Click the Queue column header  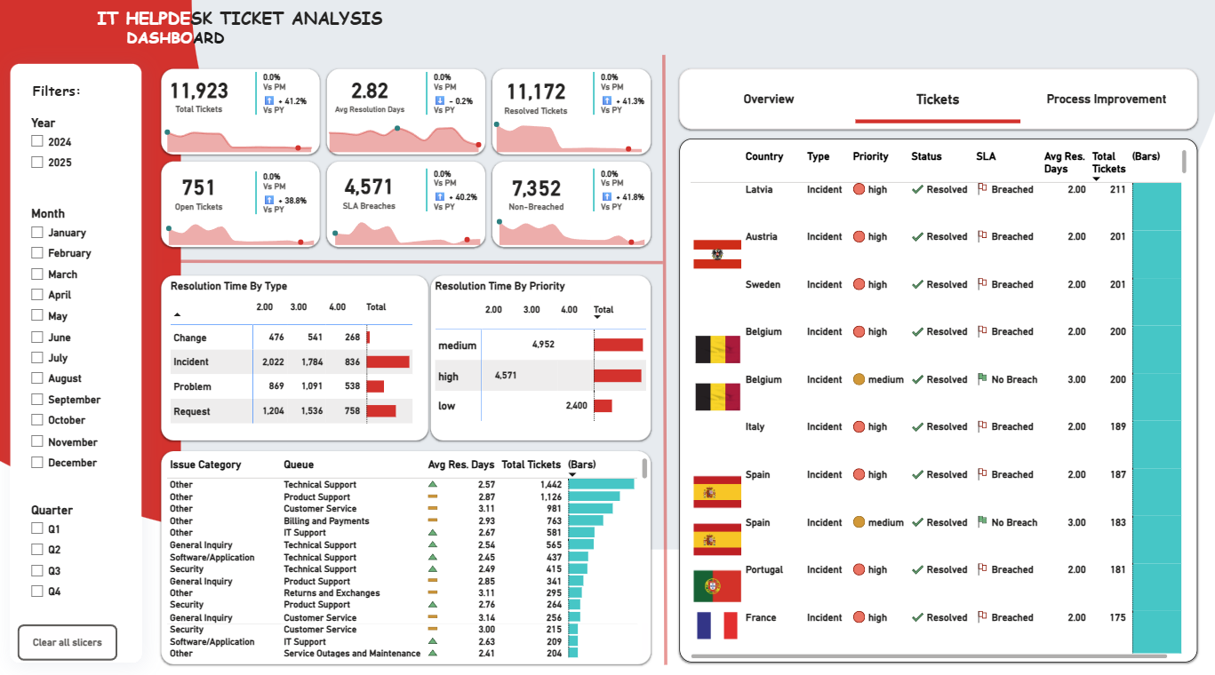[299, 465]
